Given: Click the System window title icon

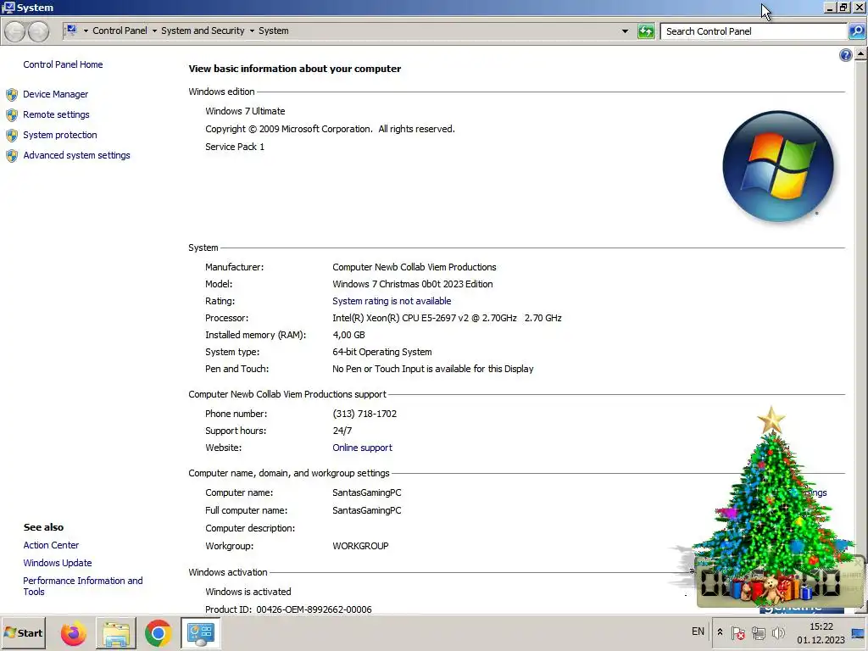Looking at the screenshot, I should pyautogui.click(x=8, y=7).
